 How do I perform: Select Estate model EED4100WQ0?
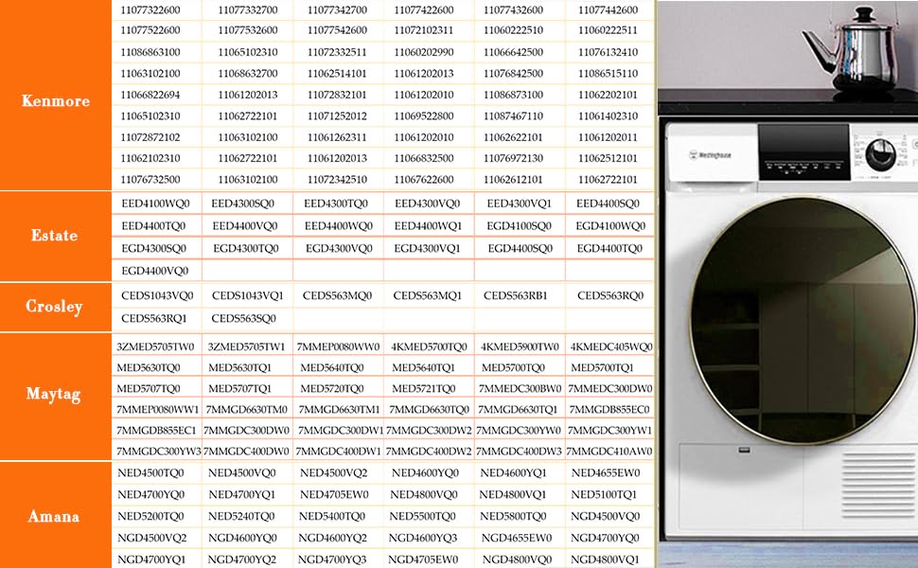pos(156,204)
